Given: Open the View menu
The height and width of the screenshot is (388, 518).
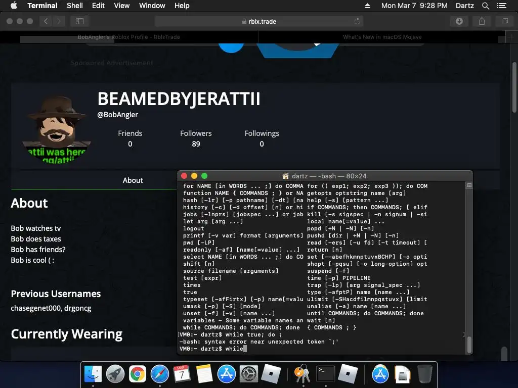Looking at the screenshot, I should [x=121, y=6].
